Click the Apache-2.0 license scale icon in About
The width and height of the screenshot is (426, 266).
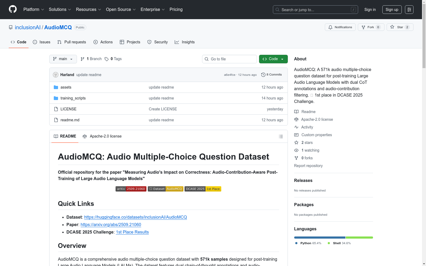[x=296, y=119]
